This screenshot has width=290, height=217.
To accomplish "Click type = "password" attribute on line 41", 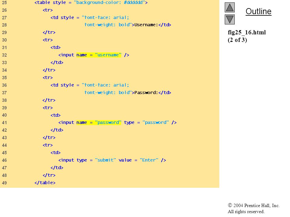I will point(146,123).
